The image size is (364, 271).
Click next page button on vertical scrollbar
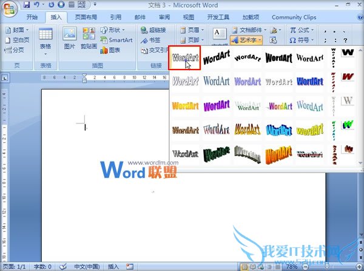361,257
